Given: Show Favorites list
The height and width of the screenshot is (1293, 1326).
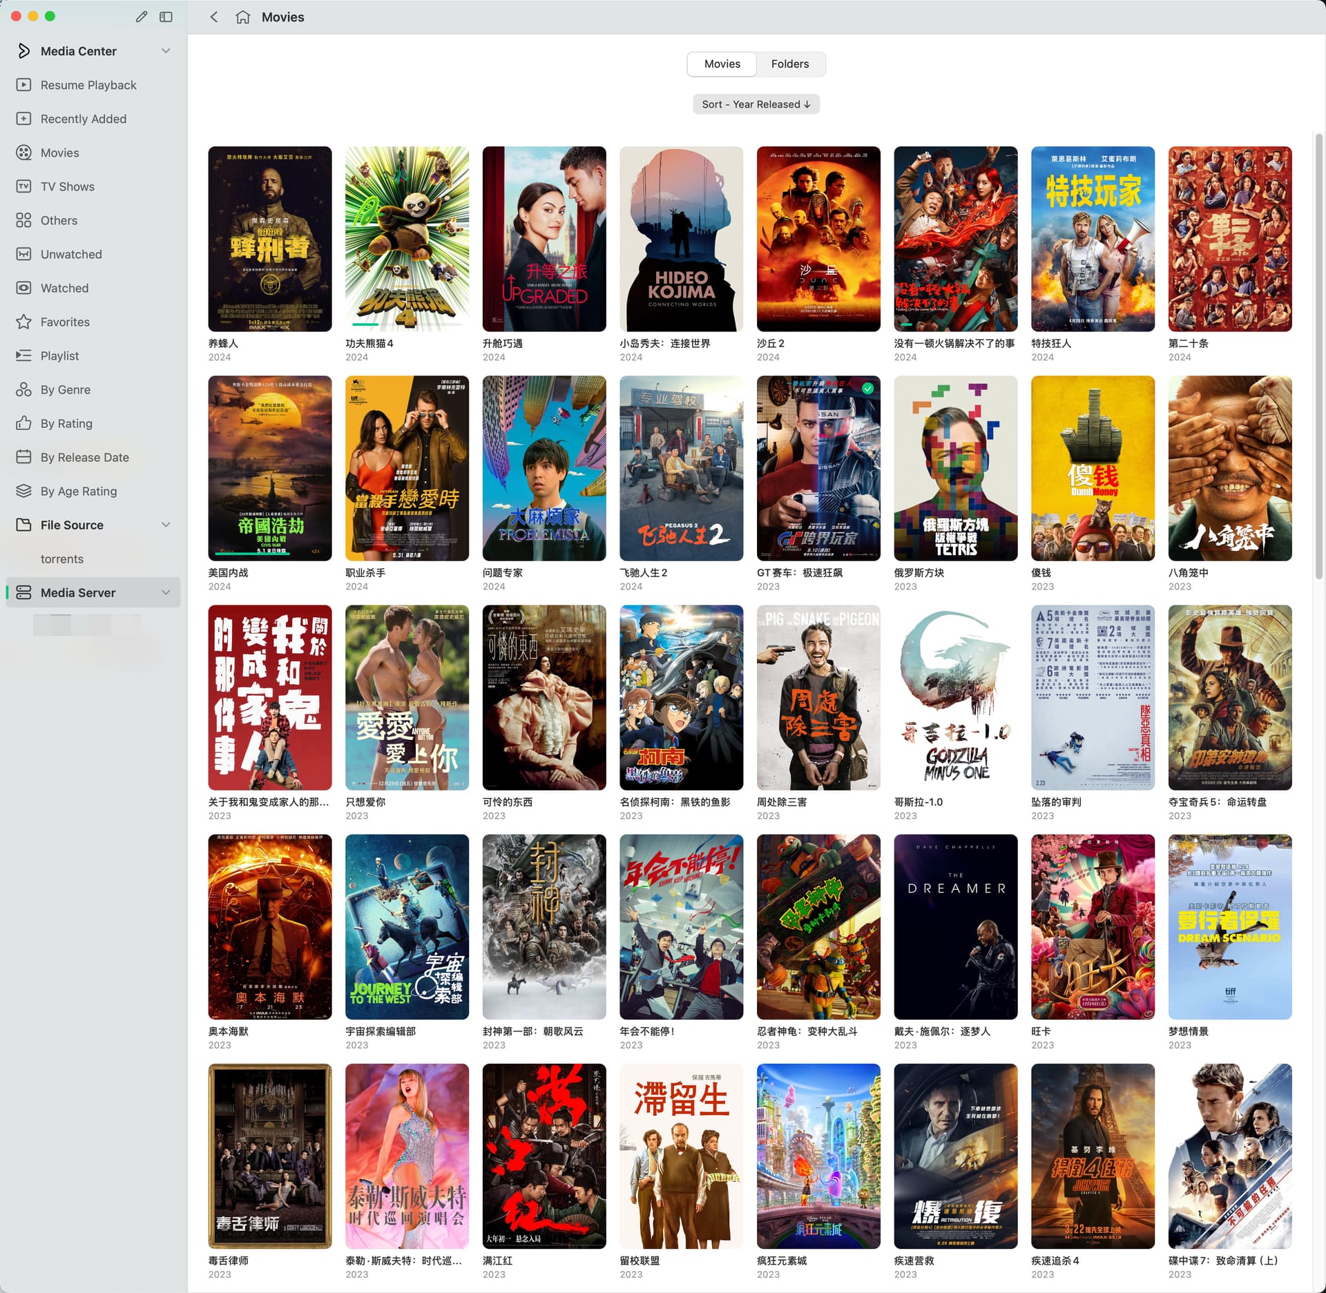Looking at the screenshot, I should [65, 322].
